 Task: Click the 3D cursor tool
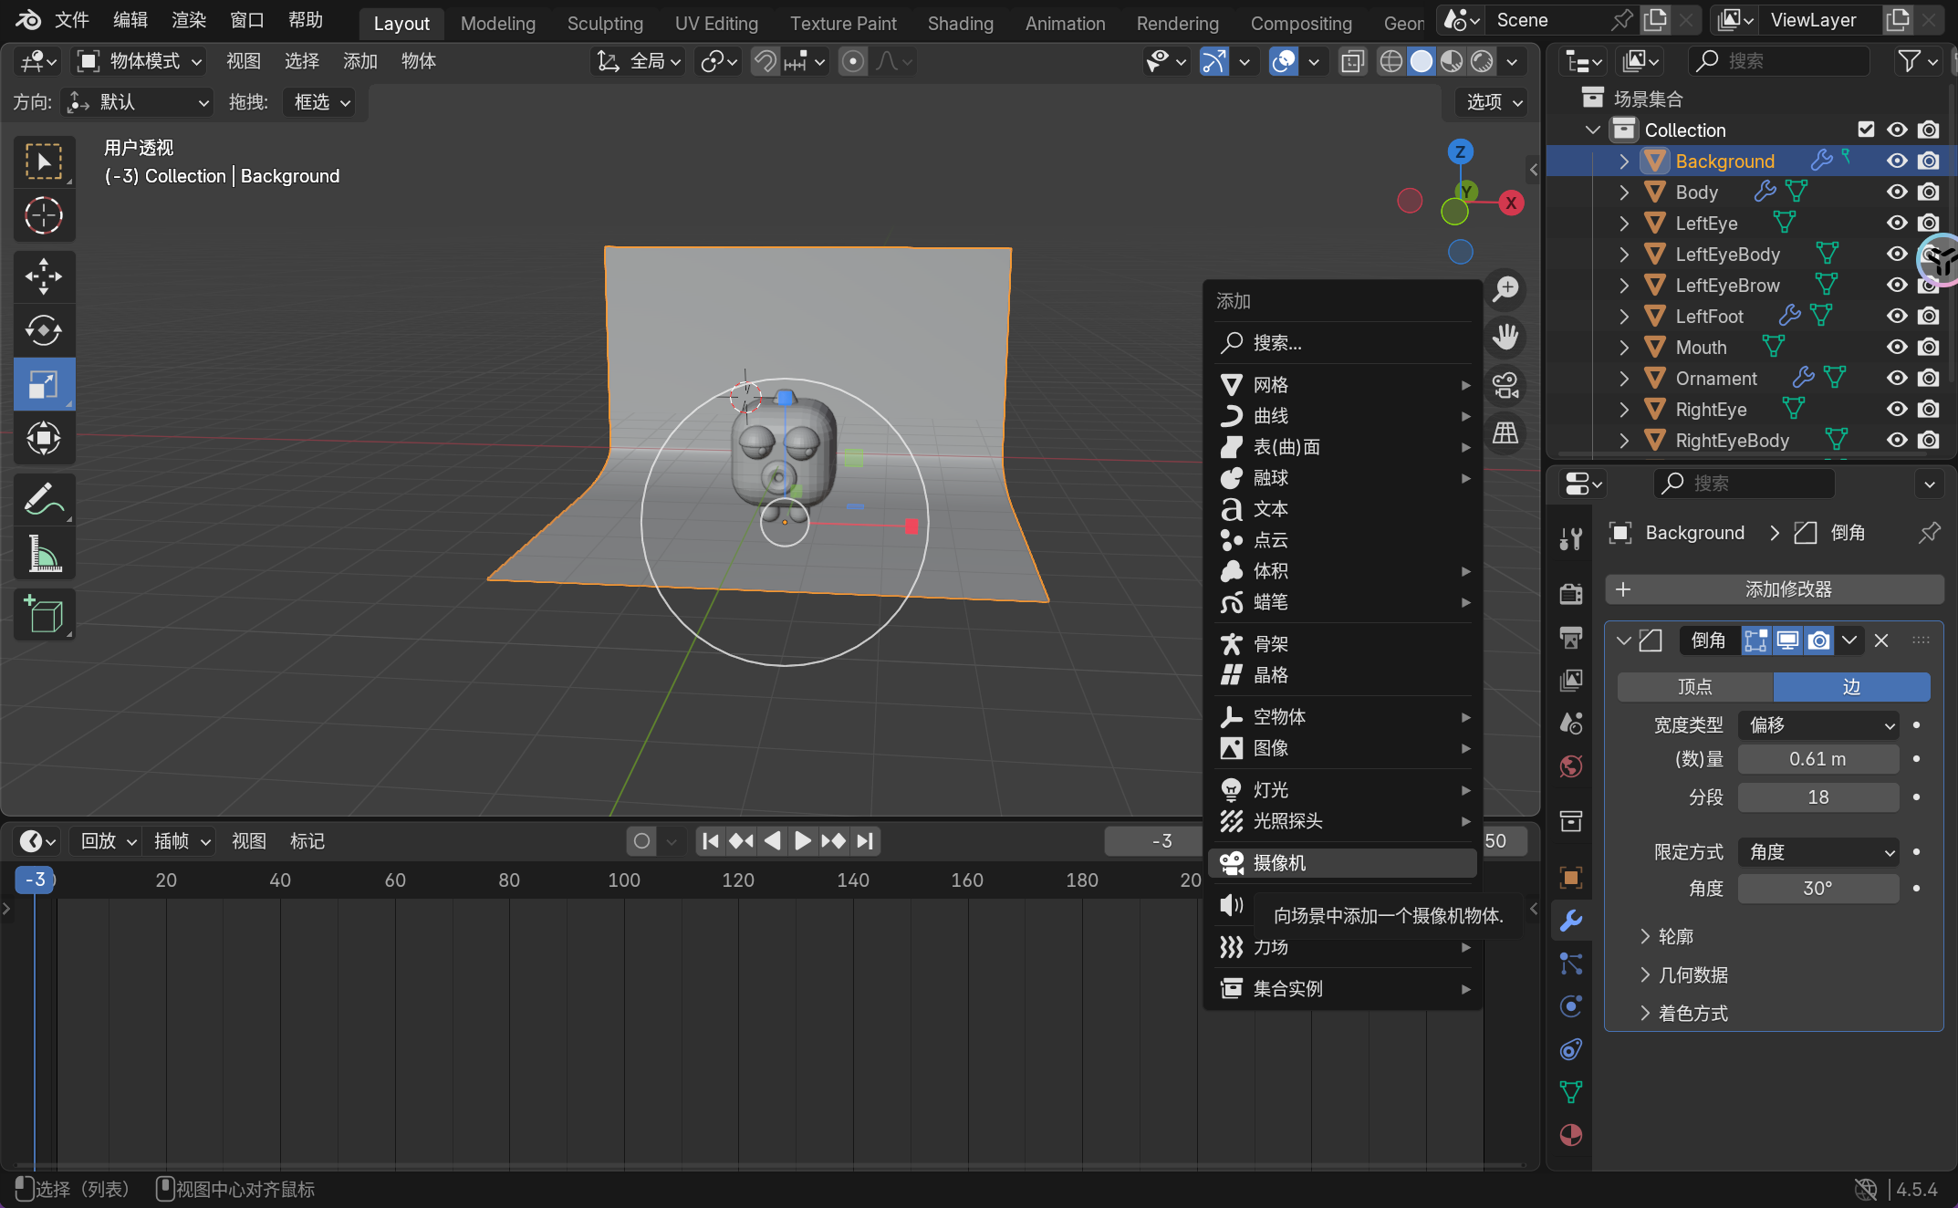43,216
